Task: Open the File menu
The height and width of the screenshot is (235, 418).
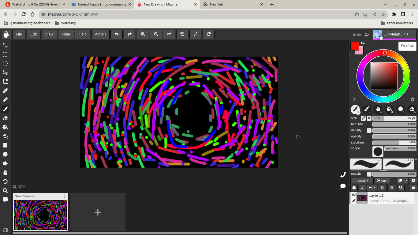Action: click(x=19, y=34)
